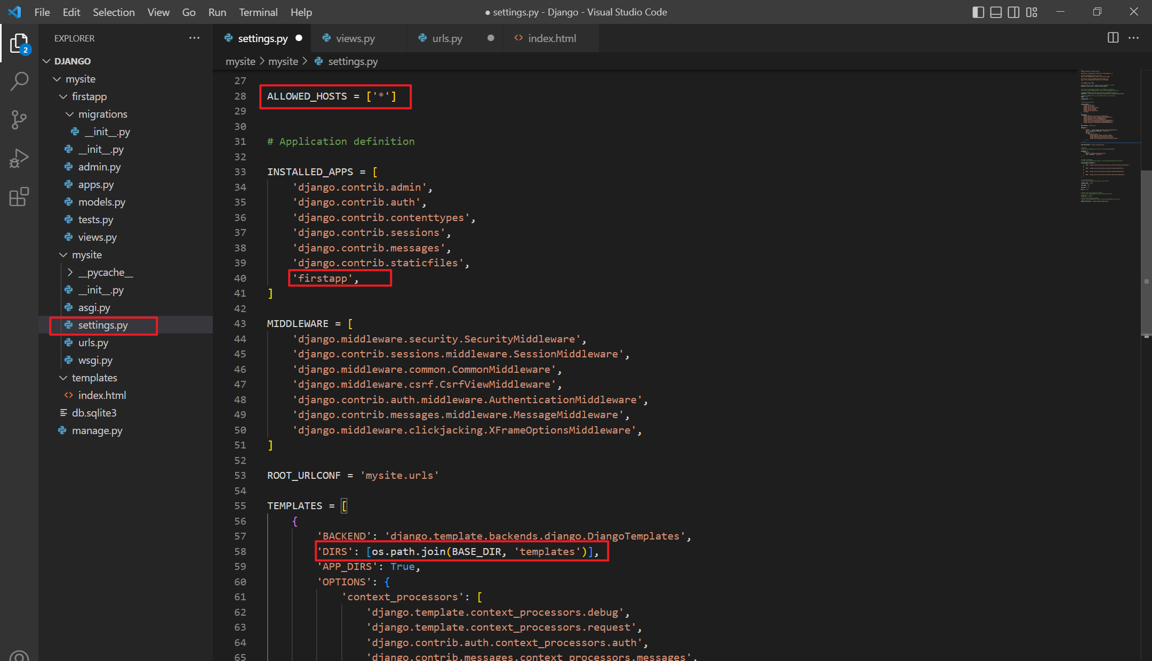Open the Terminal menu

[258, 12]
